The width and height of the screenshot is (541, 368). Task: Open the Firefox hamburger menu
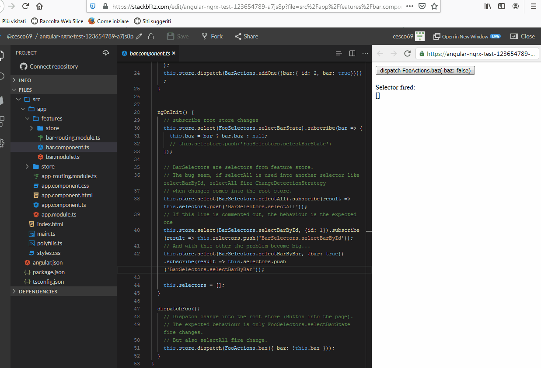pyautogui.click(x=533, y=7)
